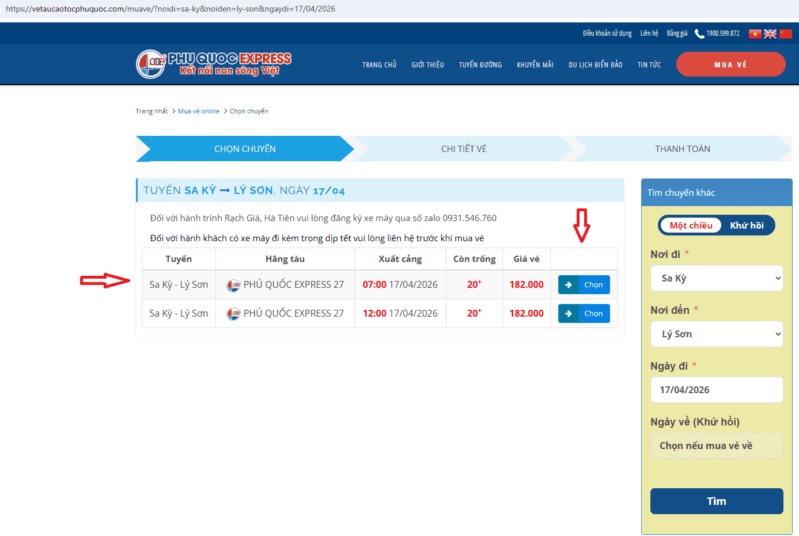
Task: Open the Bảng giá link in top bar
Action: tap(677, 33)
